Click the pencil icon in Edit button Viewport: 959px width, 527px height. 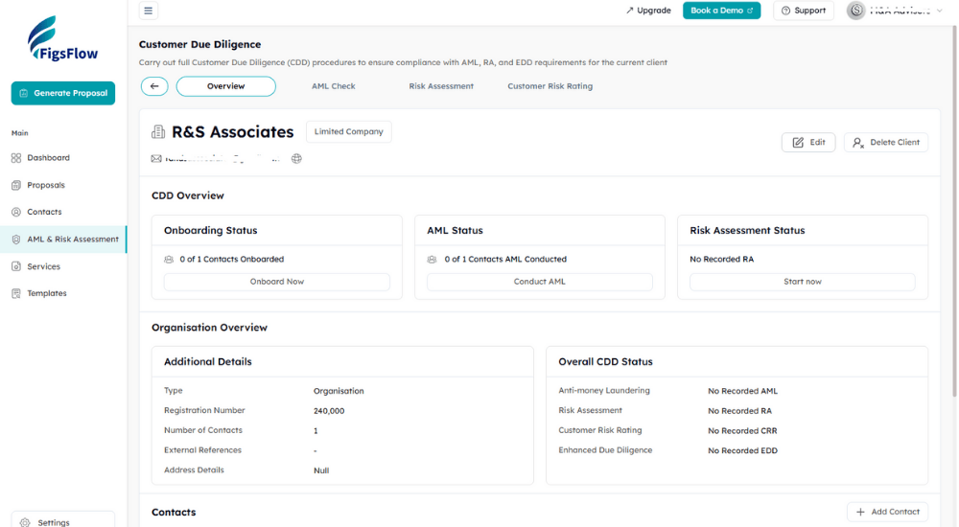coord(798,143)
